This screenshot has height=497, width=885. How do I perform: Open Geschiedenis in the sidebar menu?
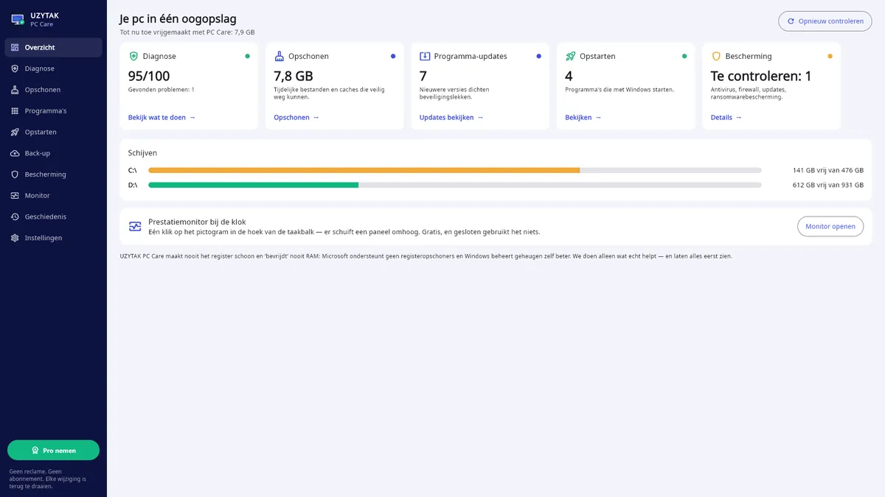click(x=53, y=217)
